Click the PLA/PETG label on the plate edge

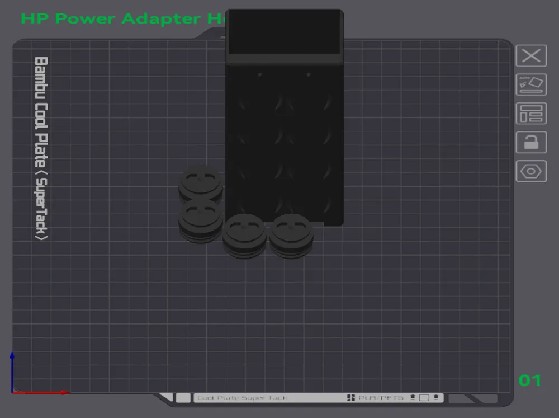381,398
